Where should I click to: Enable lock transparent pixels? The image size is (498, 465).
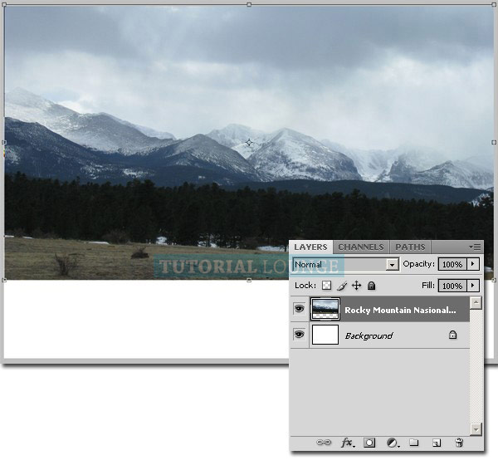pos(326,286)
